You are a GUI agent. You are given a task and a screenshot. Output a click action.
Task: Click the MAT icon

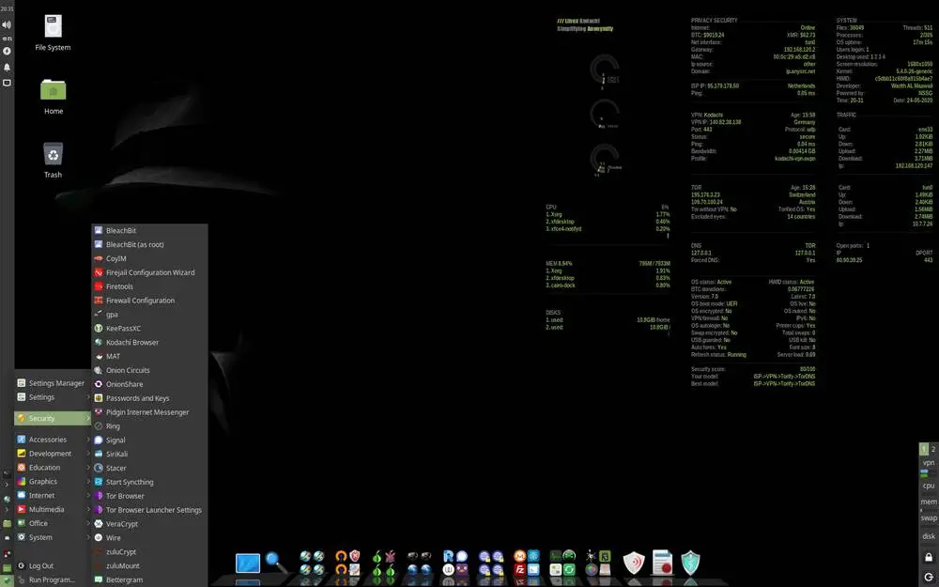pyautogui.click(x=99, y=356)
